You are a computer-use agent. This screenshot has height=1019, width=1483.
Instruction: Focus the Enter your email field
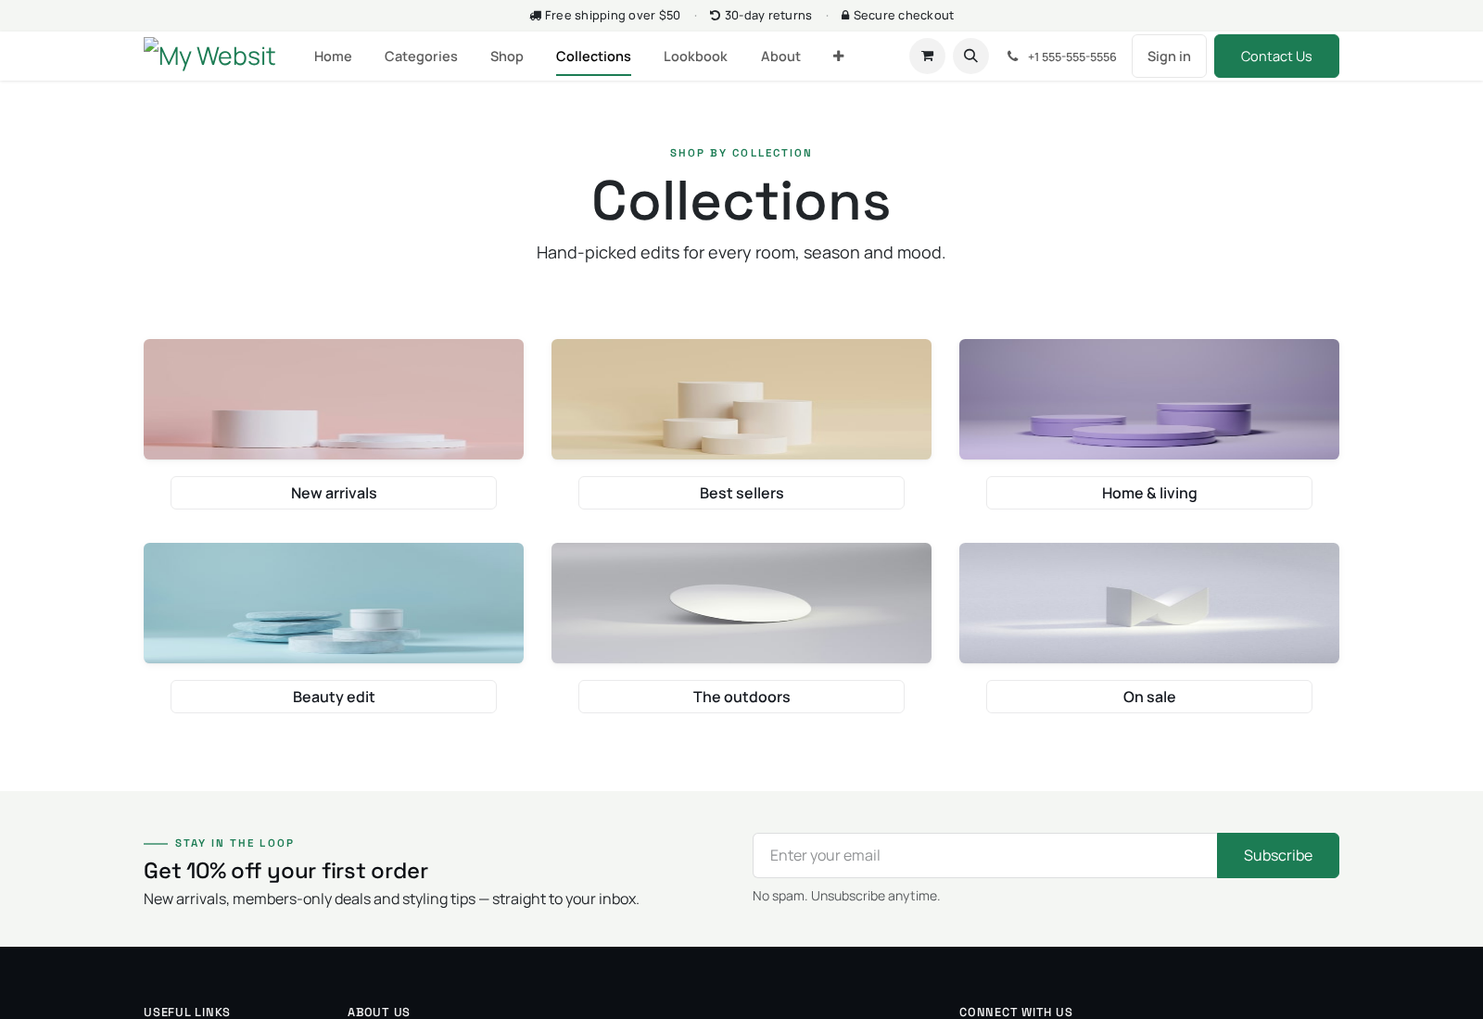click(x=984, y=855)
